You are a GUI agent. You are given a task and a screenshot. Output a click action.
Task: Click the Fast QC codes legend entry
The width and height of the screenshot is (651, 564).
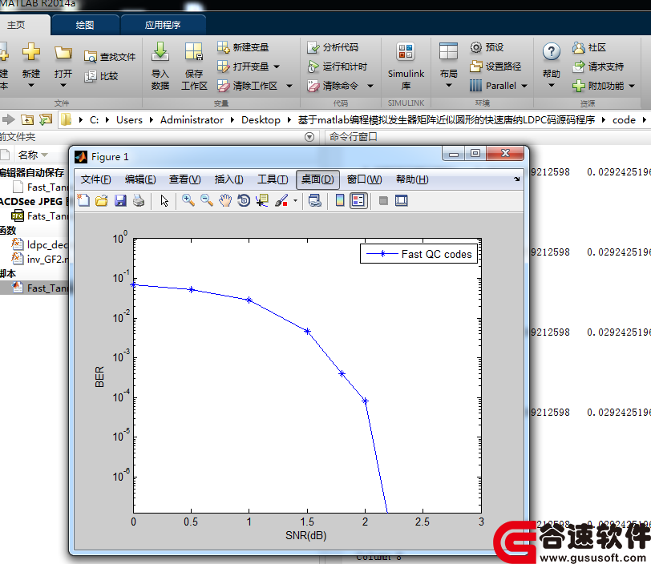[x=419, y=254]
